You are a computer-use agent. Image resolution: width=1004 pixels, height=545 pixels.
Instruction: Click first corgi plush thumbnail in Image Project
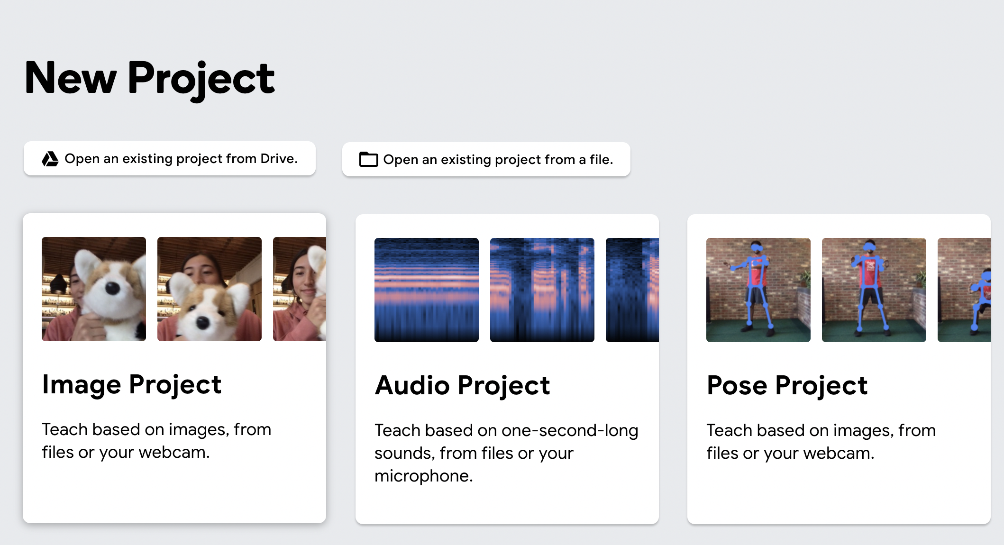tap(94, 289)
